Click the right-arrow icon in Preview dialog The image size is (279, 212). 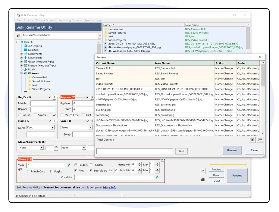click(260, 140)
